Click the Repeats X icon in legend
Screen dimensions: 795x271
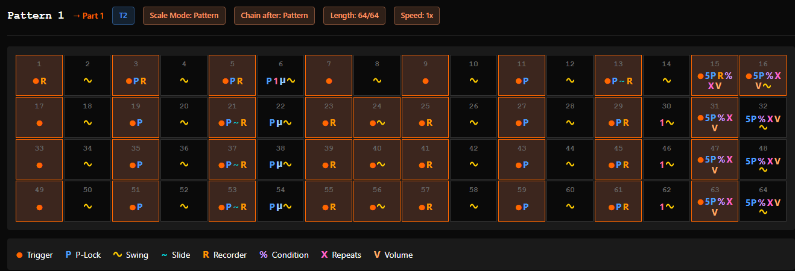tap(325, 255)
